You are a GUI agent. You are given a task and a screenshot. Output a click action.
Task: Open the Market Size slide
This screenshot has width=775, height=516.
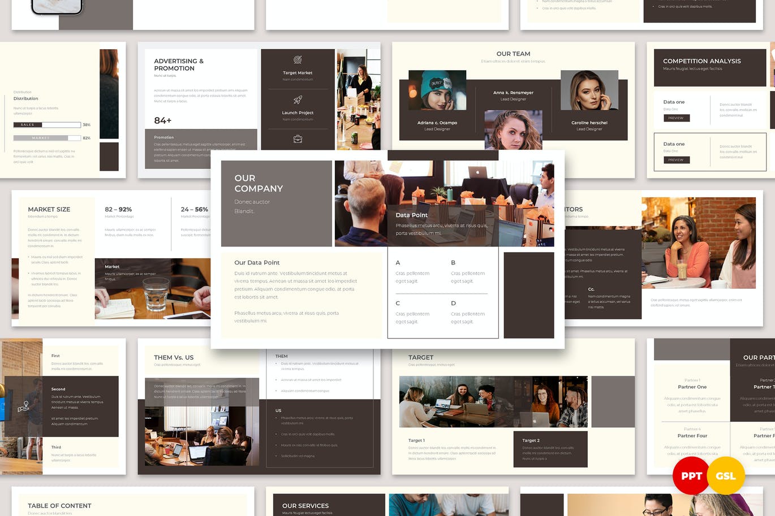49,209
